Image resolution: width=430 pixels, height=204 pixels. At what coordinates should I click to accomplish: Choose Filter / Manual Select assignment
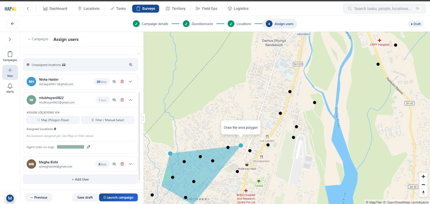click(x=107, y=120)
